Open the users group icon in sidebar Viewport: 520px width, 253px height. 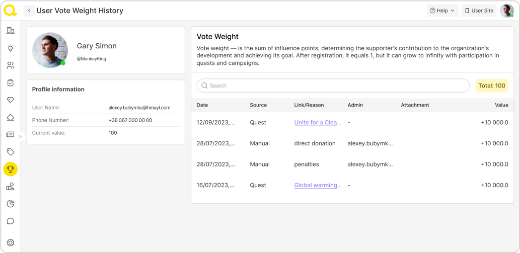click(x=10, y=65)
